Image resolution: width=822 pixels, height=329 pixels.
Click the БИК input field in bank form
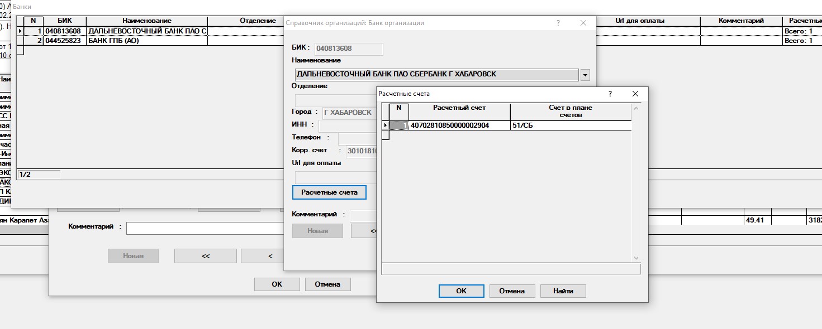pyautogui.click(x=349, y=49)
